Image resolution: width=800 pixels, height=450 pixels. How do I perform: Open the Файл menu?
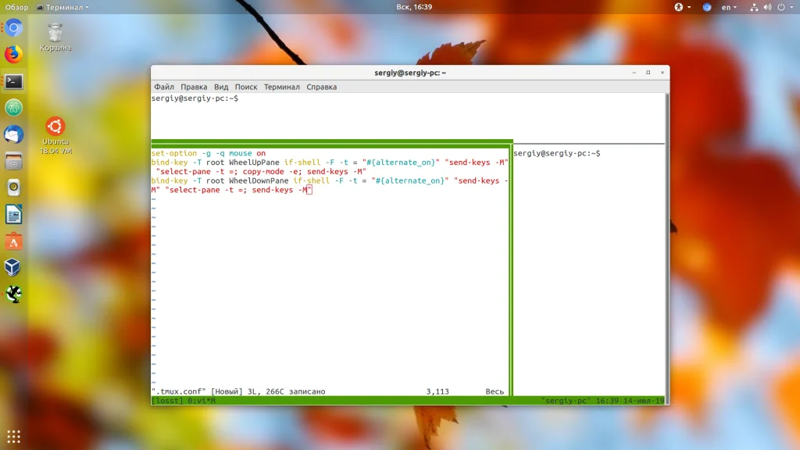pyautogui.click(x=164, y=87)
